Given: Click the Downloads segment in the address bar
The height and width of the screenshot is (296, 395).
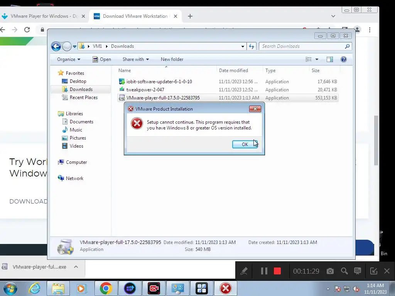Looking at the screenshot, I should 122,46.
